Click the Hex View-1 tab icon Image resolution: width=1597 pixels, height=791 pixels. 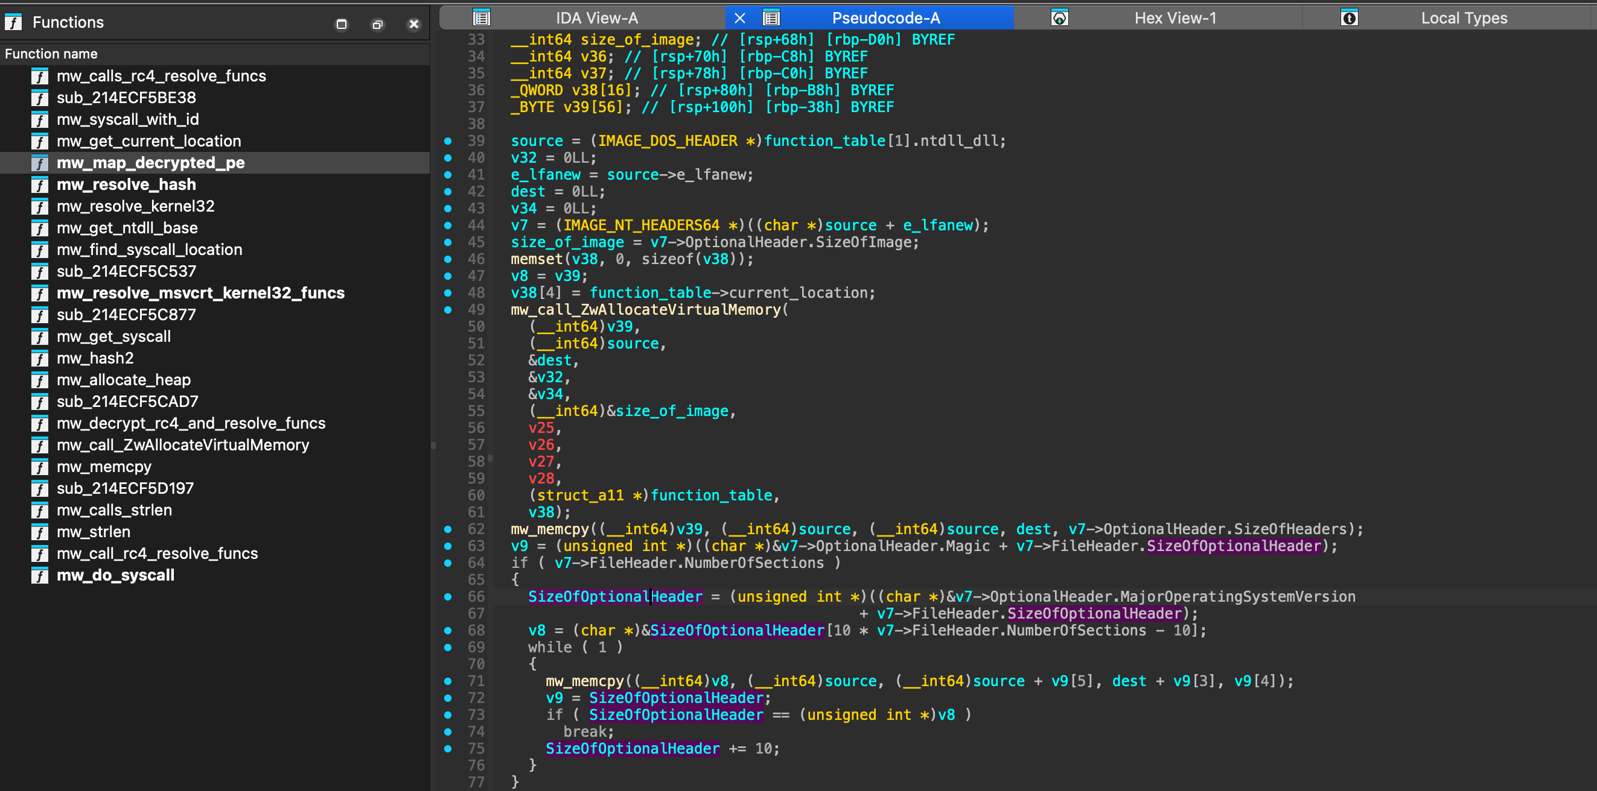pyautogui.click(x=1059, y=17)
